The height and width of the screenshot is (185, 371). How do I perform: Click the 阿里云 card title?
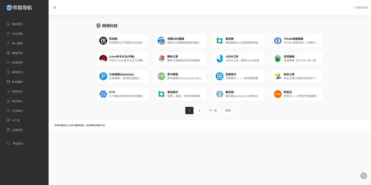pos(288,92)
